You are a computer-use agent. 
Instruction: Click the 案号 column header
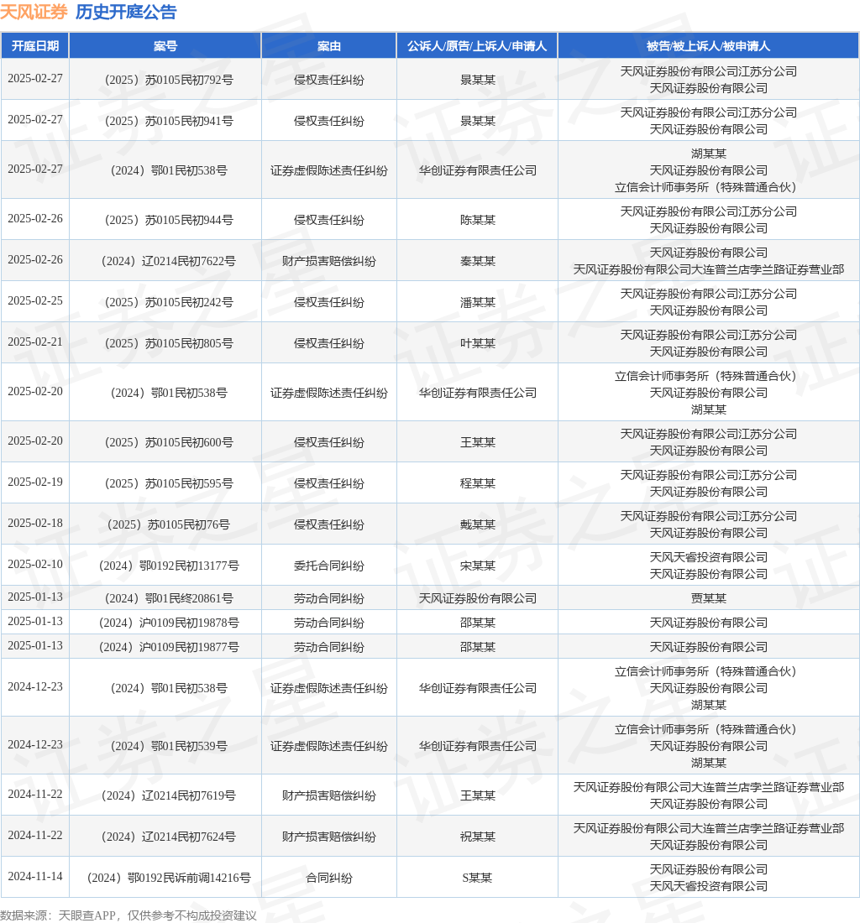pyautogui.click(x=165, y=46)
